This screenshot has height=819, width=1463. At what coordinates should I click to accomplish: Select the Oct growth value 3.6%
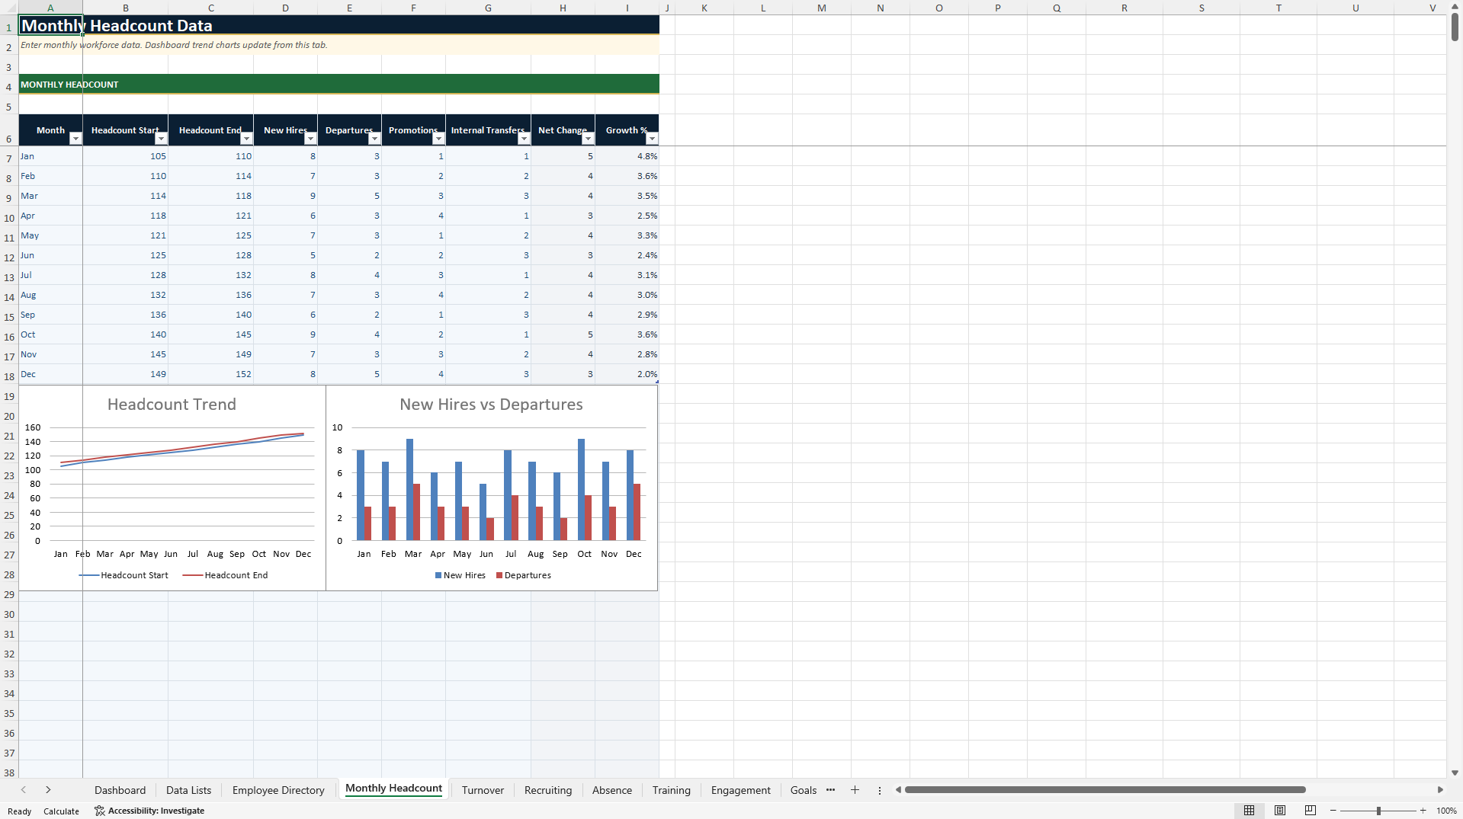[627, 334]
